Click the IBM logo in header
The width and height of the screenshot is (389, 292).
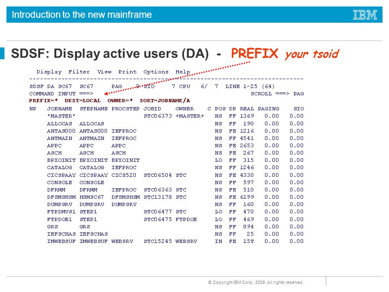365,15
